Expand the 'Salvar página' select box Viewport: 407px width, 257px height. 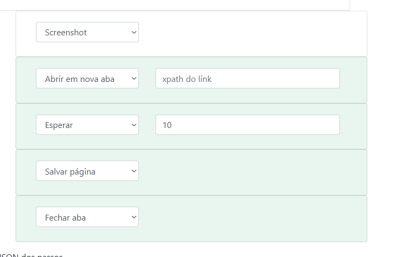[87, 171]
